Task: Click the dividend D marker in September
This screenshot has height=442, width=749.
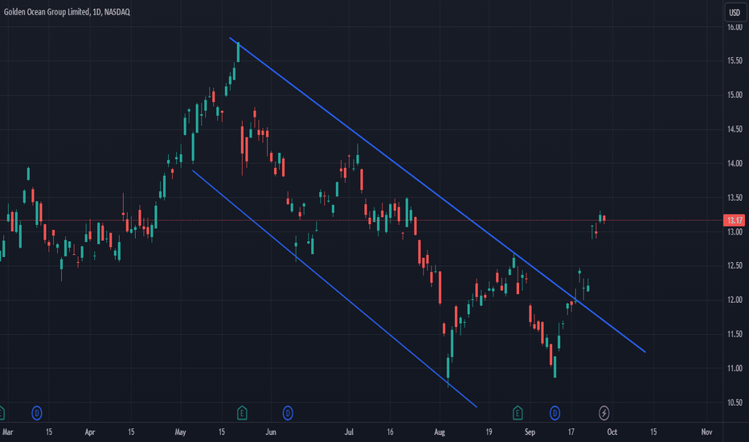Action: pos(555,413)
